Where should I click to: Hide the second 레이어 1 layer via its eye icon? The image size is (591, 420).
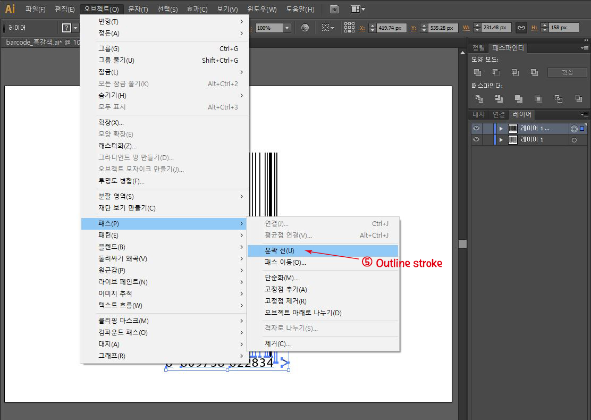click(x=476, y=139)
